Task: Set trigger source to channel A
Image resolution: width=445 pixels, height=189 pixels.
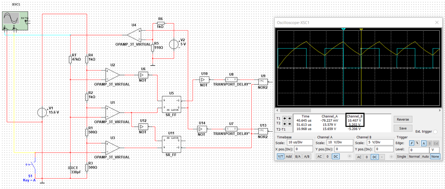Action: [424, 143]
